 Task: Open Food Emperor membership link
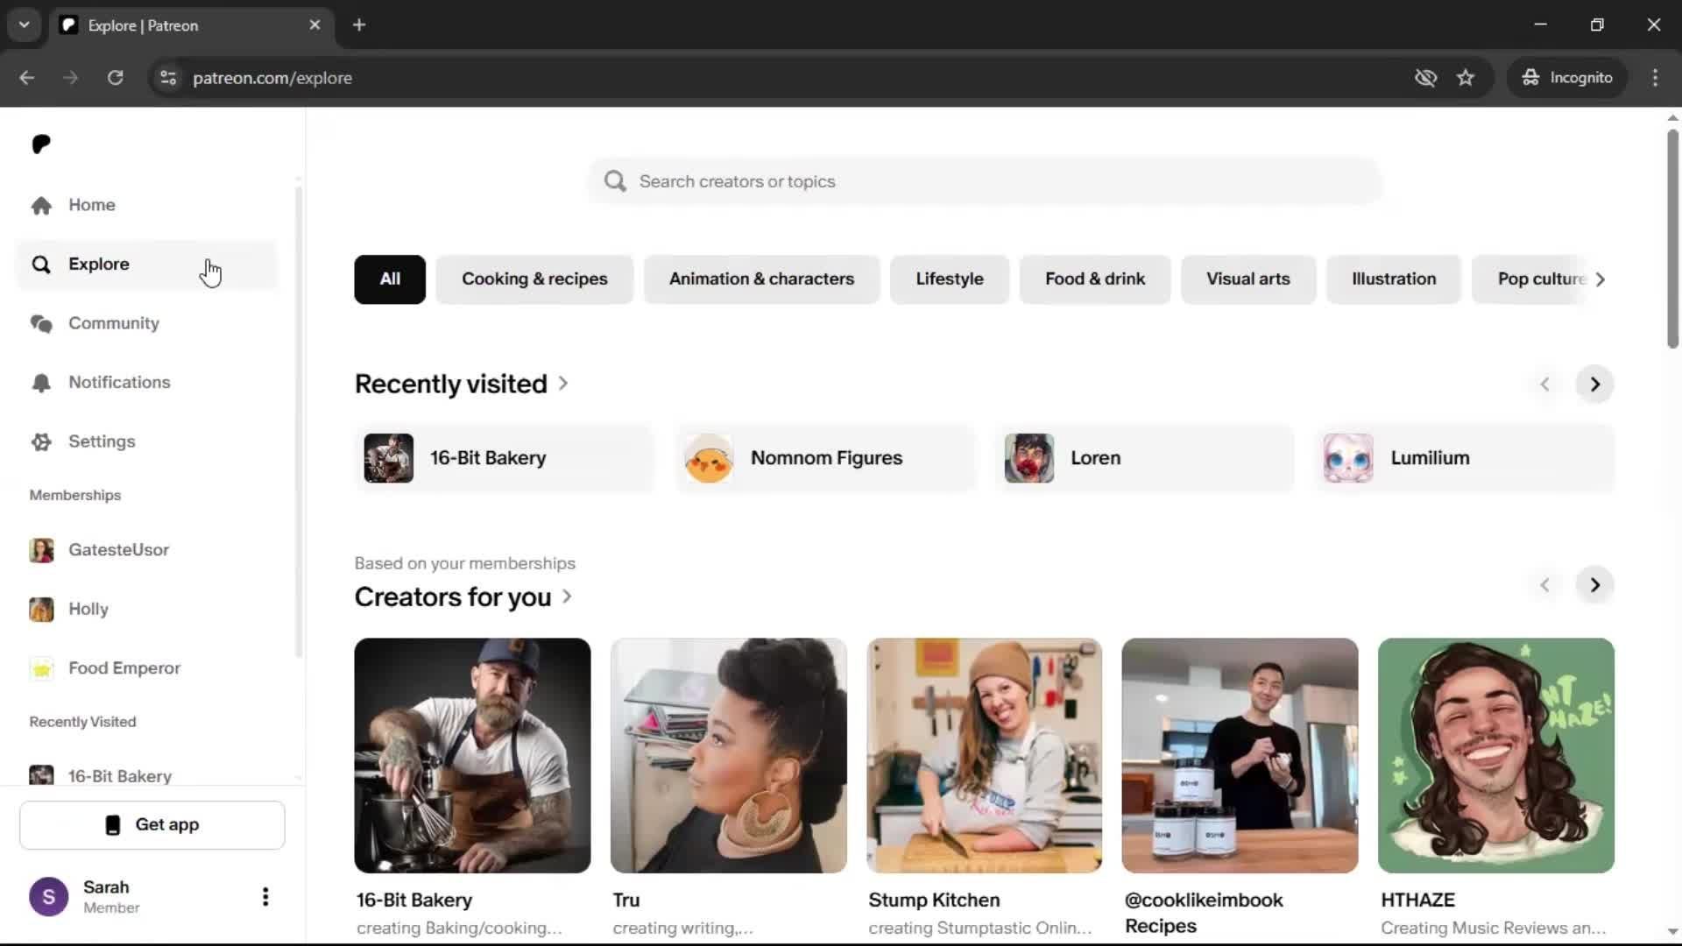pyautogui.click(x=124, y=668)
